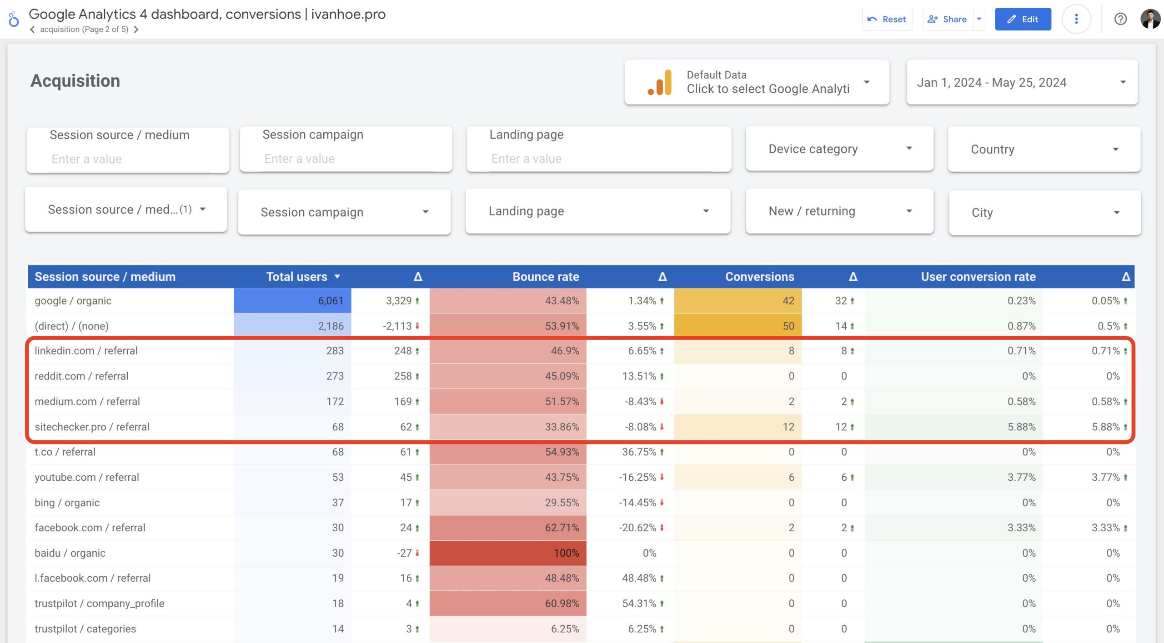Select the reddit.com / referral row
The height and width of the screenshot is (643, 1164).
coord(581,376)
